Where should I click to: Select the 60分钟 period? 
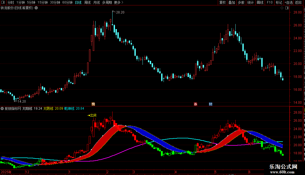[67, 2]
